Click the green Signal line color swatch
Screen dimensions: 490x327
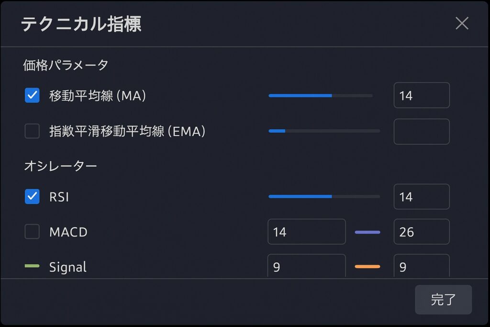[32, 266]
